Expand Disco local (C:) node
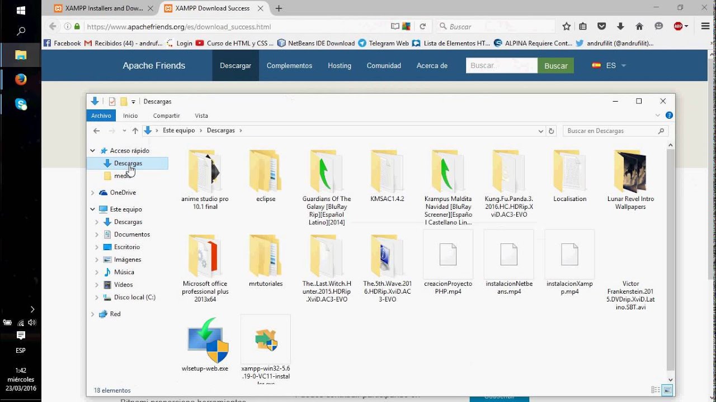The image size is (716, 402). (x=97, y=298)
